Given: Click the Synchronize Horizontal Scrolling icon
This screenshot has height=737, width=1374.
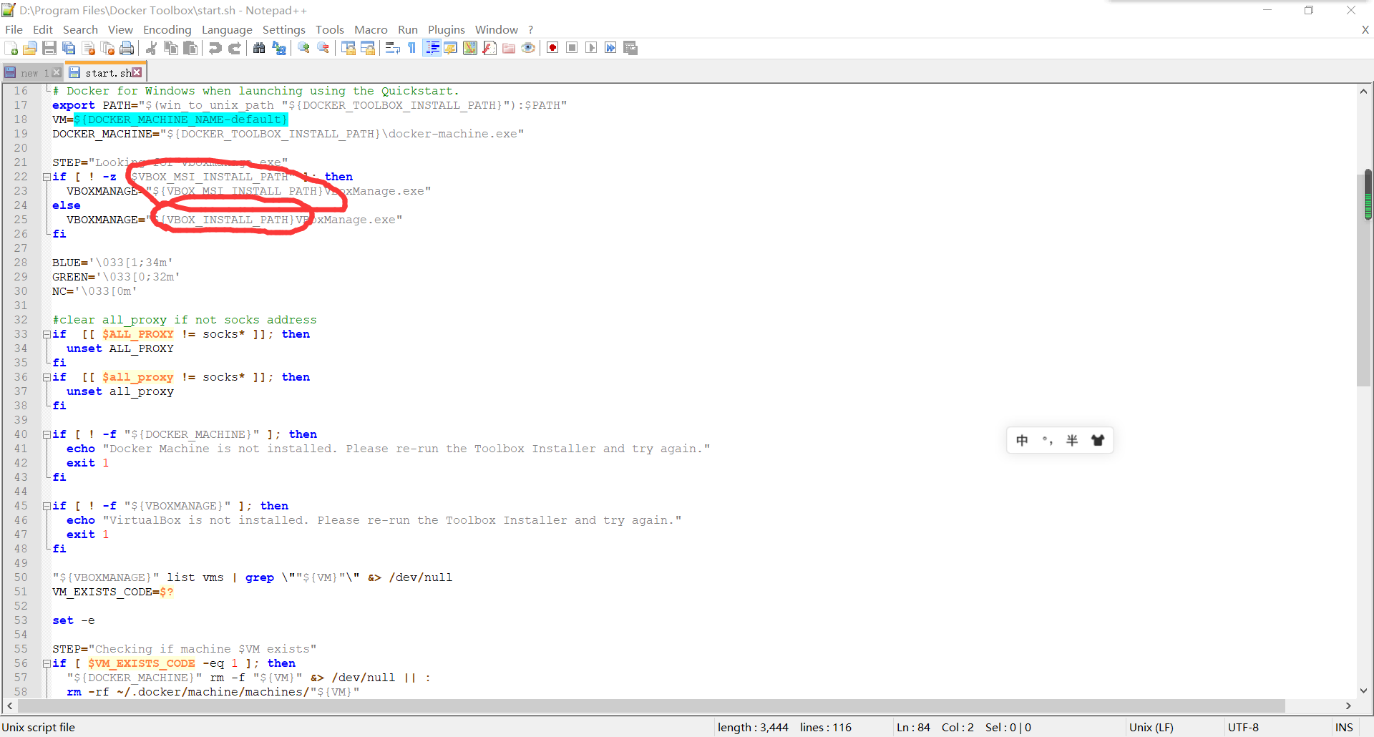Looking at the screenshot, I should (x=368, y=48).
